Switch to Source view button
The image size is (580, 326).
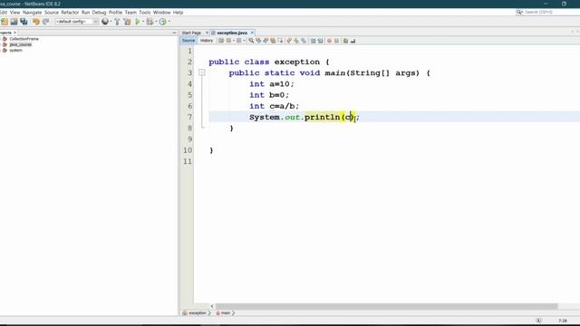pyautogui.click(x=188, y=41)
